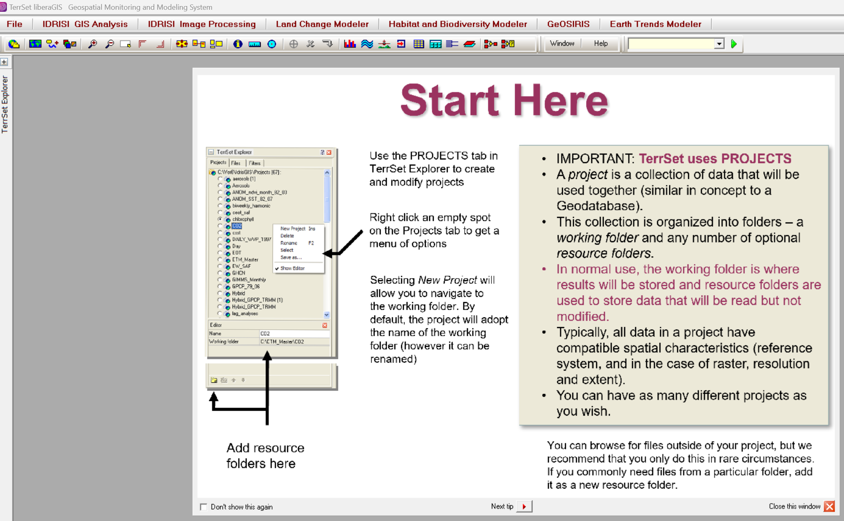The width and height of the screenshot is (844, 521).
Task: Click the Display Launcher world map icon
Action: (35, 44)
